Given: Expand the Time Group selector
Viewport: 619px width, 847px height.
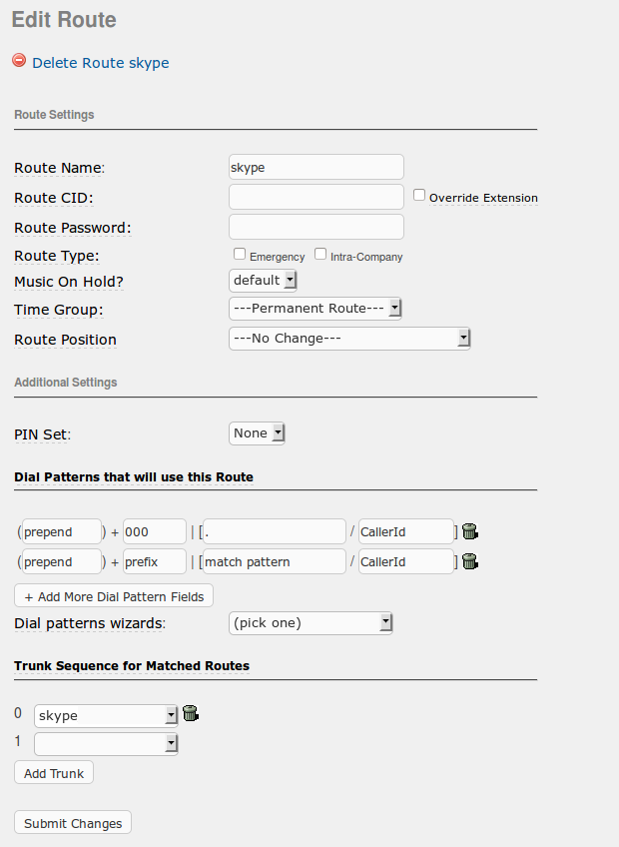Looking at the screenshot, I should (x=315, y=309).
